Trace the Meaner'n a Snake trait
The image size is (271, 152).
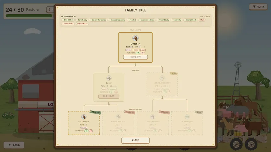(x=147, y=20)
